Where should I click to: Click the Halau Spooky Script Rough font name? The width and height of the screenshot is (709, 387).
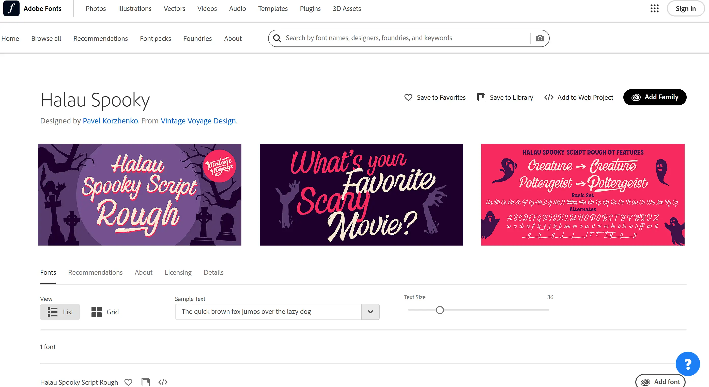[79, 382]
